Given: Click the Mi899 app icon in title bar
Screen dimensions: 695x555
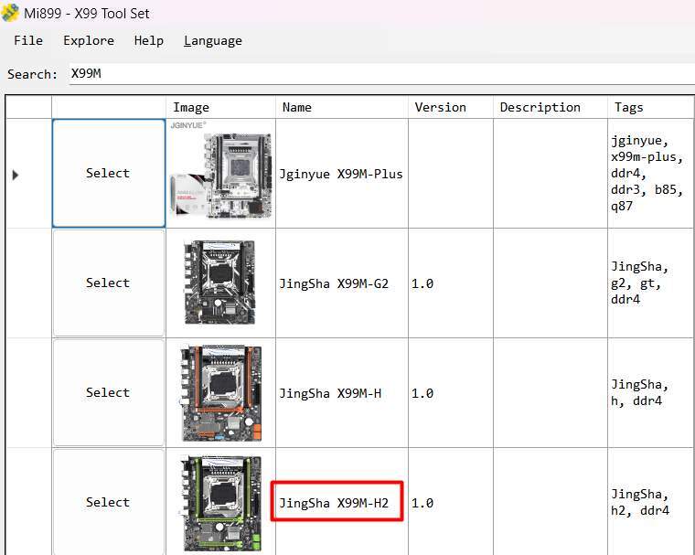Looking at the screenshot, I should click(10, 13).
